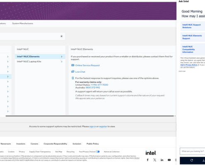This screenshot has height=165, width=205.
Task: Open Your Privacy Choices link
Action: pos(87,152)
